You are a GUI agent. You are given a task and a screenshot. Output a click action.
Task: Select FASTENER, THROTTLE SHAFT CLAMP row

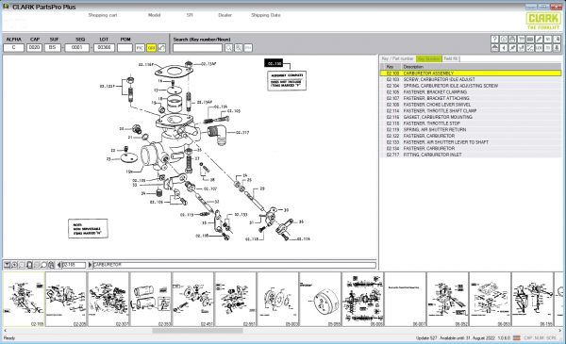click(471, 110)
